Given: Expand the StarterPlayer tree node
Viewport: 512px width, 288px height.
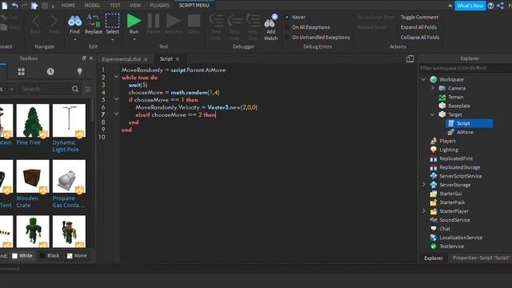Looking at the screenshot, I should click(x=423, y=211).
